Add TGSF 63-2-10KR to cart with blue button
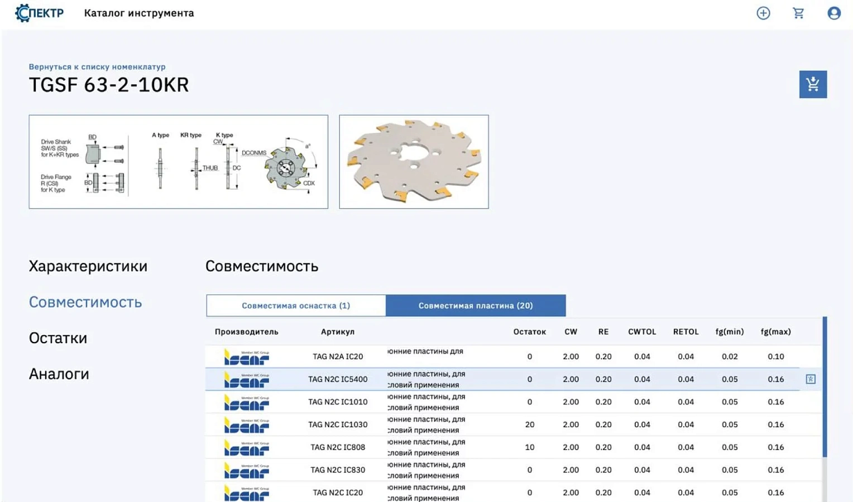 point(813,84)
